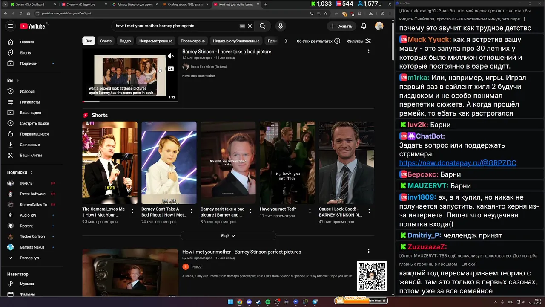Open the Train22 channel
The image size is (545, 307).
coord(196,267)
